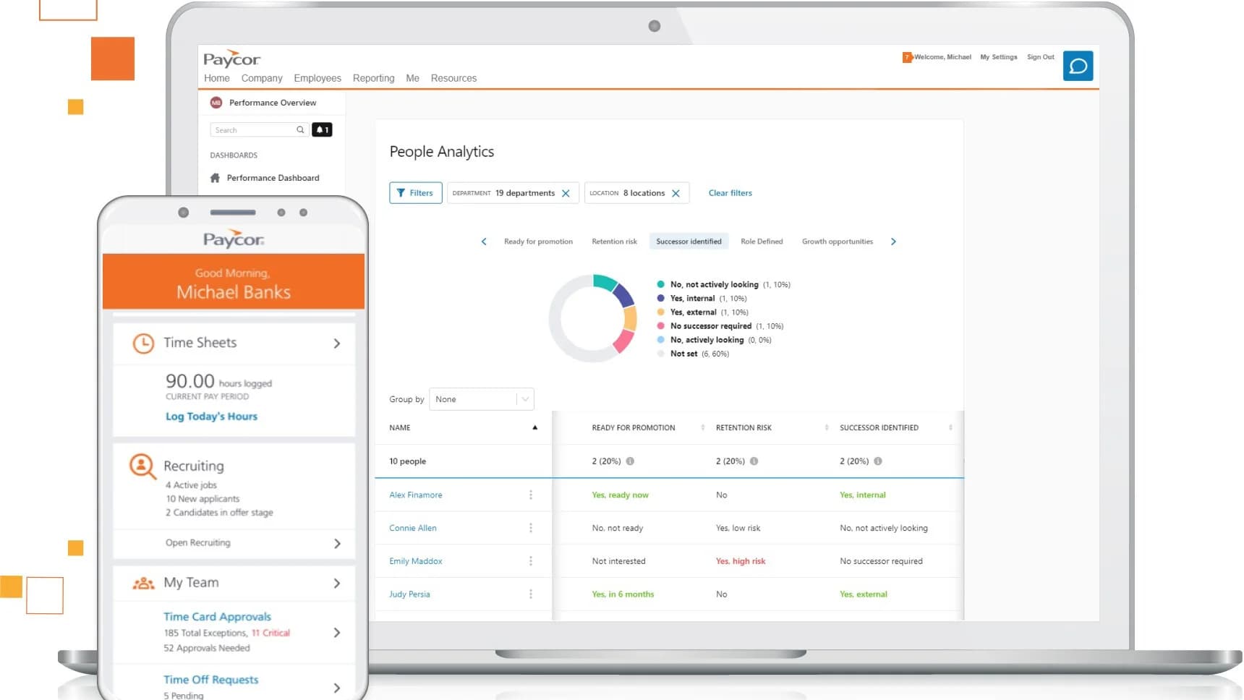Click the orange notification flag beside Welcome
Viewport: 1244px width, 700px height.
[x=907, y=57]
